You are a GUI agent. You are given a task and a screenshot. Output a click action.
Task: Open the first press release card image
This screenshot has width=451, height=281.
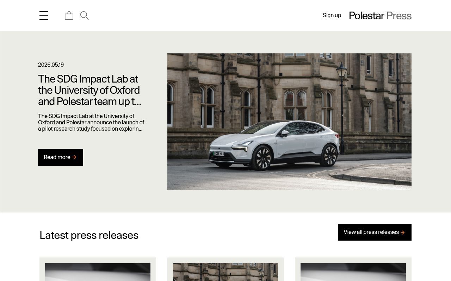pos(98,272)
